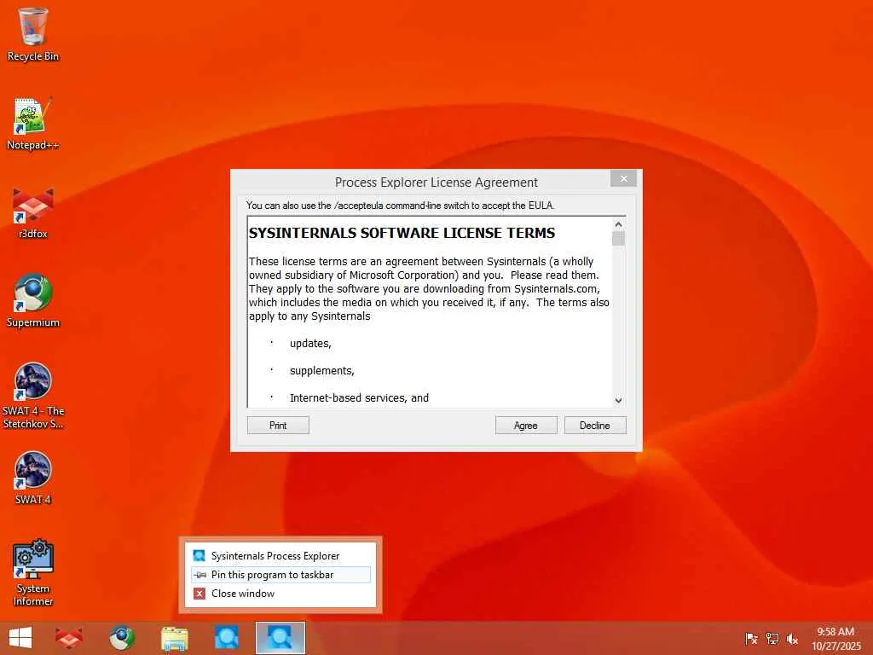Image resolution: width=873 pixels, height=655 pixels.
Task: Accept the EULA with the Agree button
Action: click(x=526, y=426)
